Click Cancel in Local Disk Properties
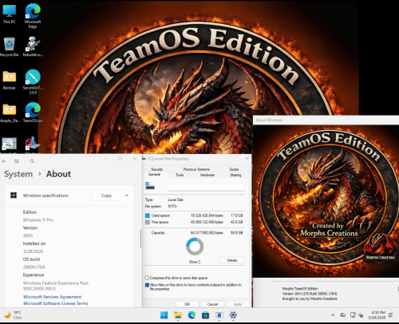Screen dimensions: 399x324 coord(212,304)
